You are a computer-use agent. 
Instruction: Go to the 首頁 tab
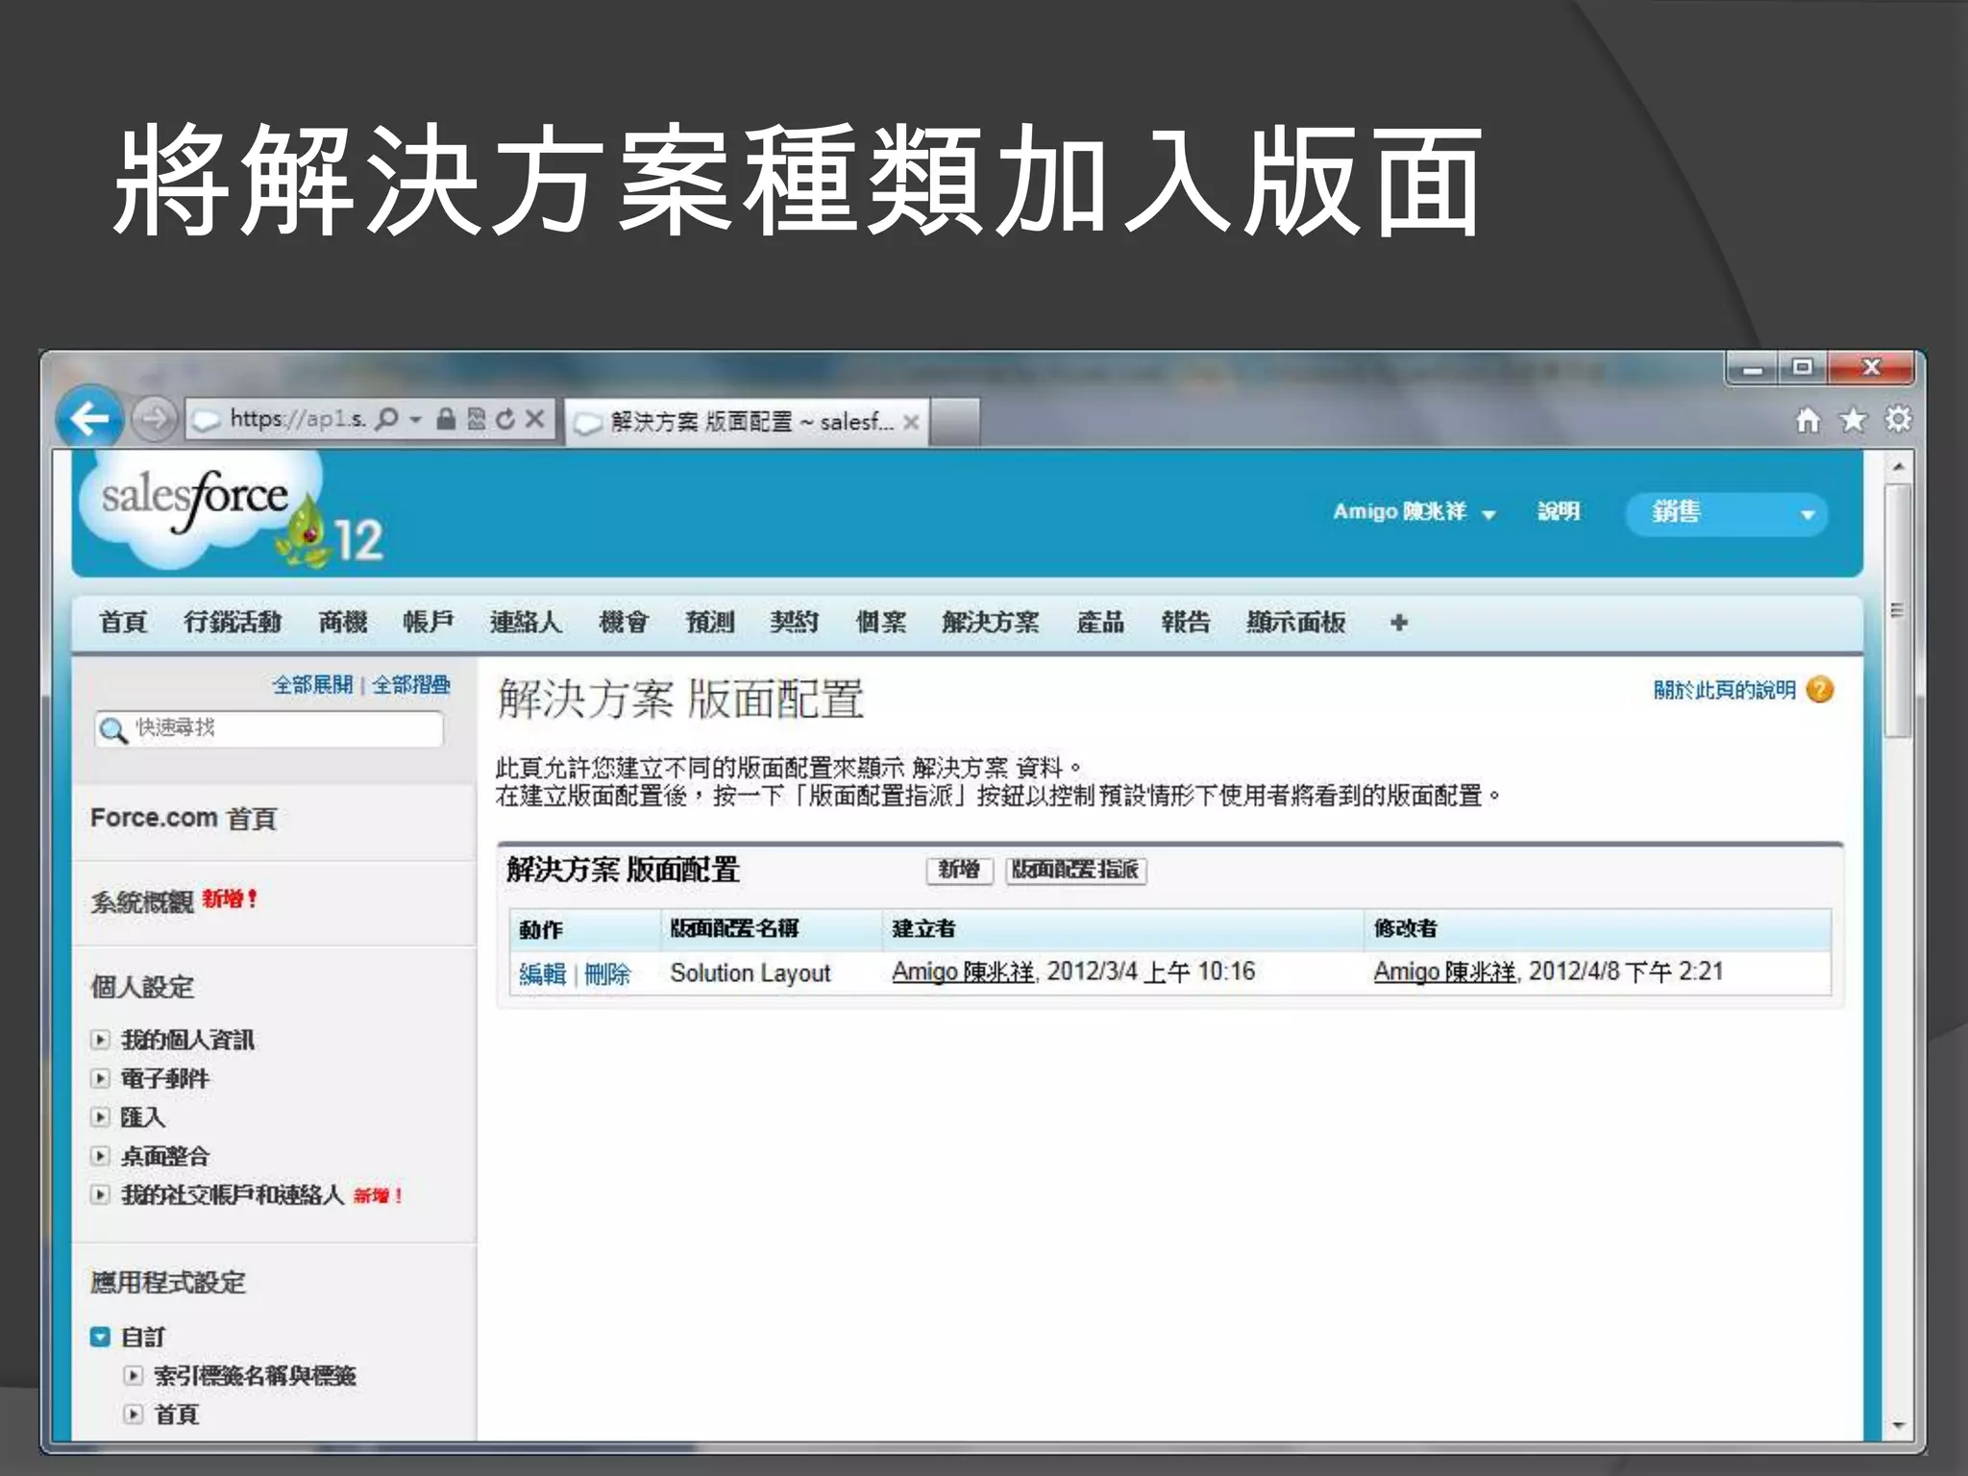coord(123,623)
